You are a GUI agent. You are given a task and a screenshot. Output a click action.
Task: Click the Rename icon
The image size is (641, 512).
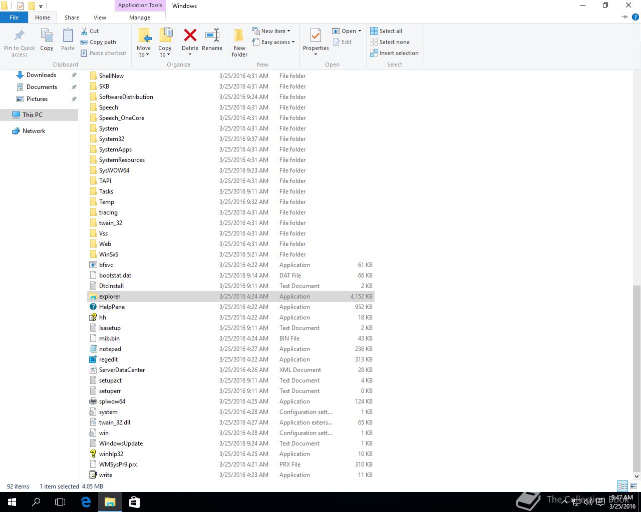[x=212, y=35]
